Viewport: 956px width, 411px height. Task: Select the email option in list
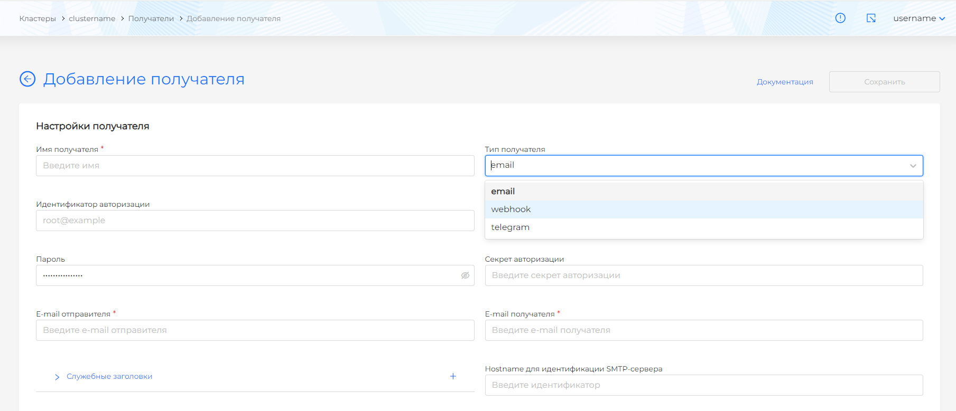click(x=503, y=192)
